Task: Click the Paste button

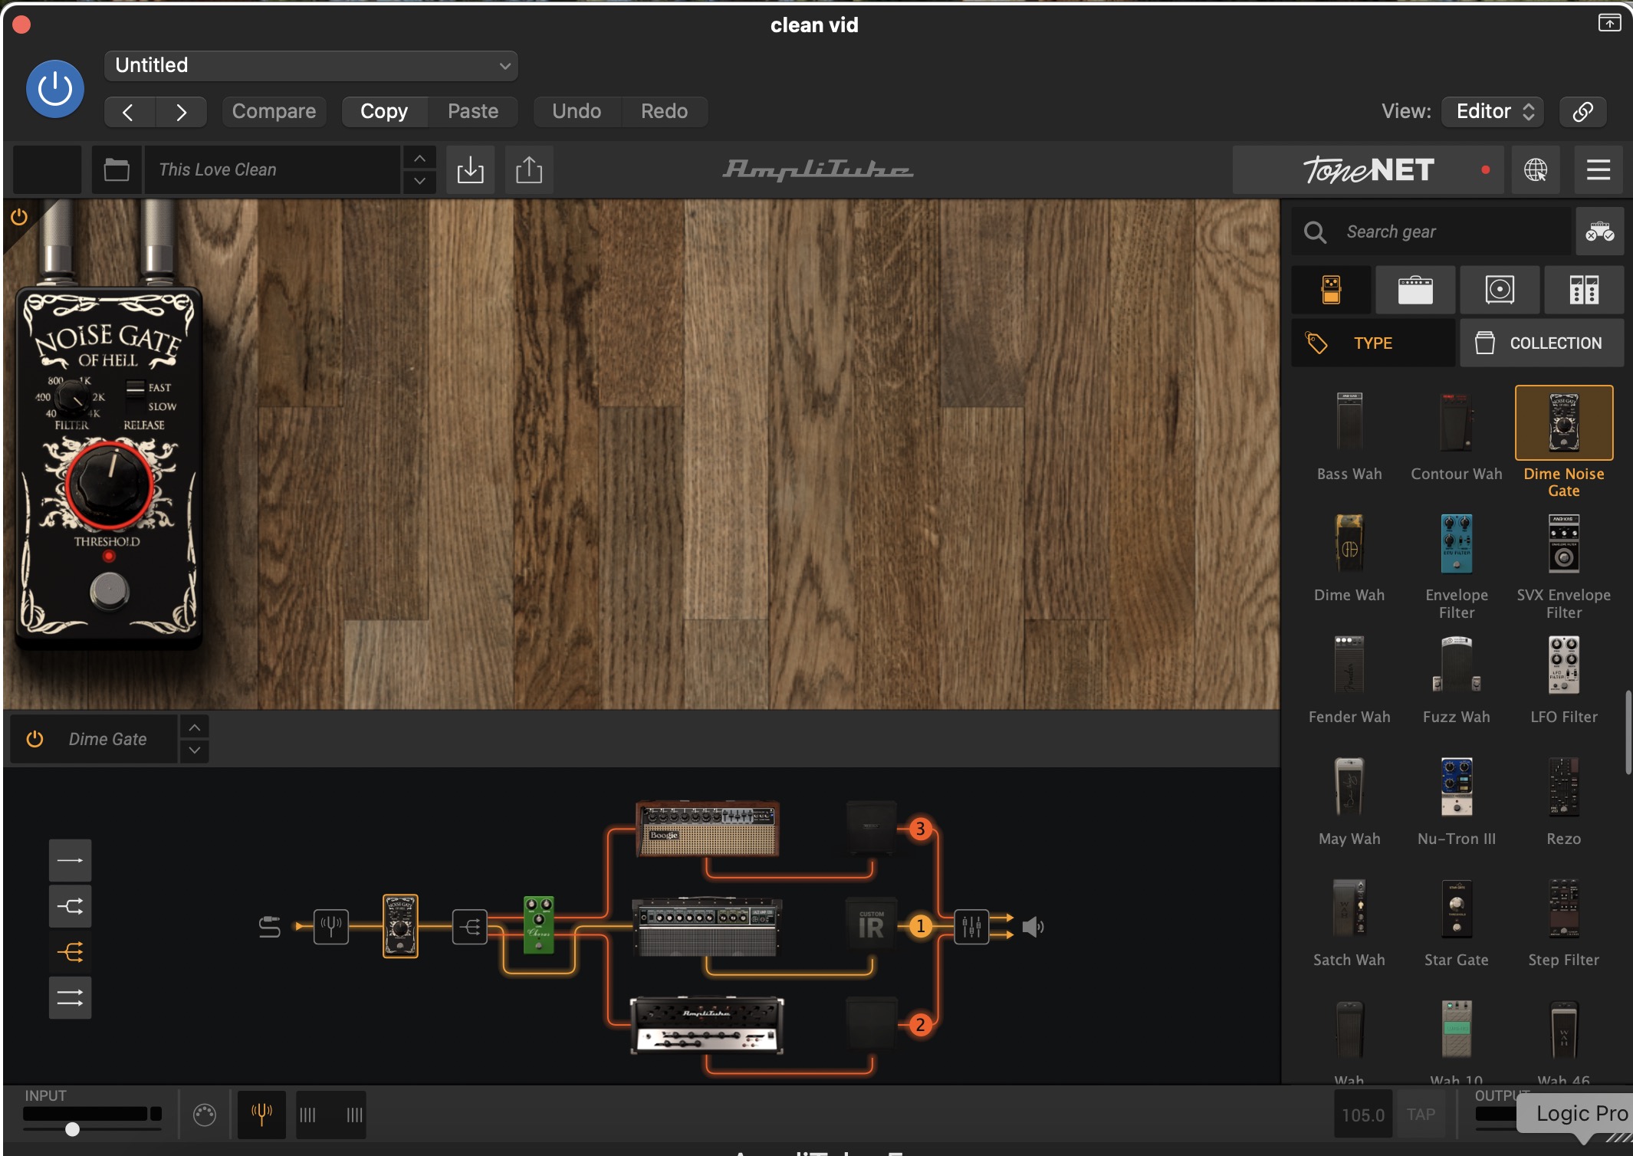Action: coord(473,112)
